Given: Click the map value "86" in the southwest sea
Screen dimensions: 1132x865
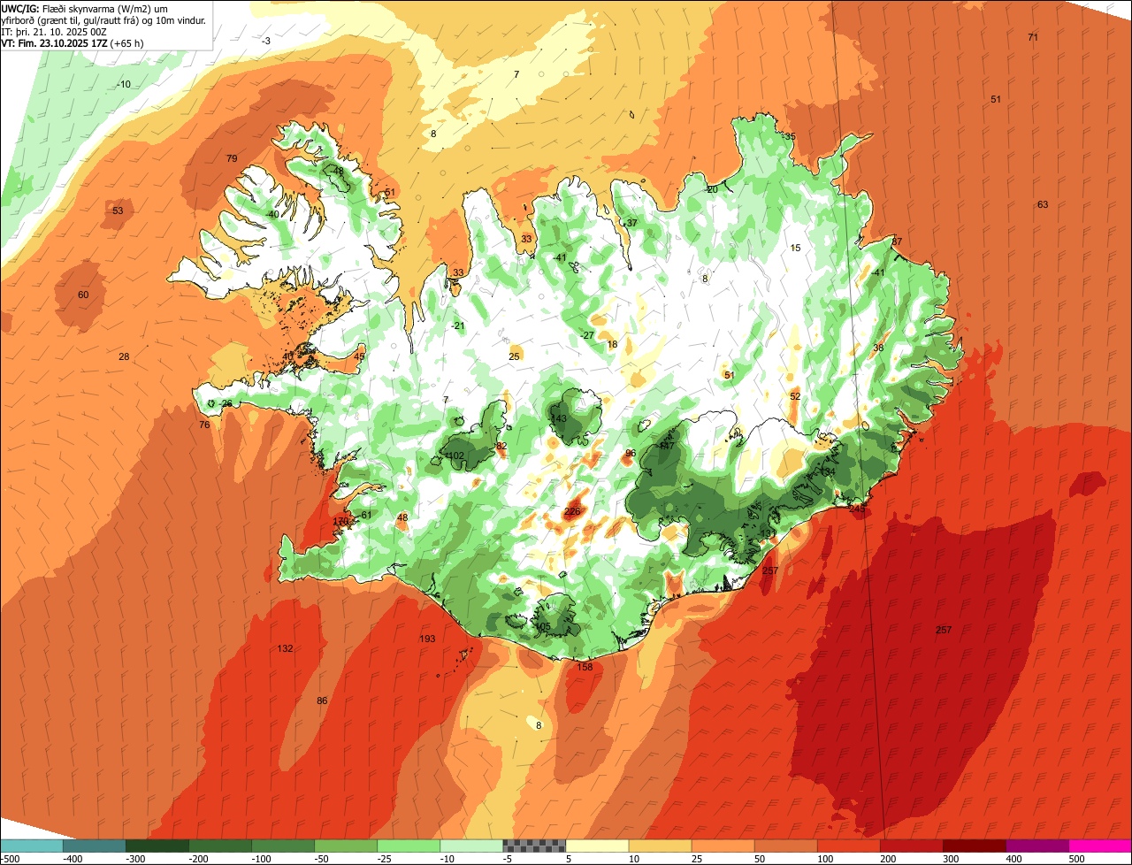Looking at the screenshot, I should (322, 701).
